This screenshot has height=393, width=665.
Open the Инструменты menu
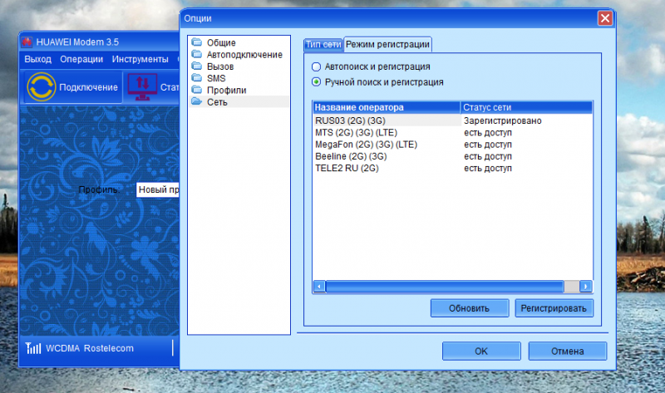click(x=140, y=59)
